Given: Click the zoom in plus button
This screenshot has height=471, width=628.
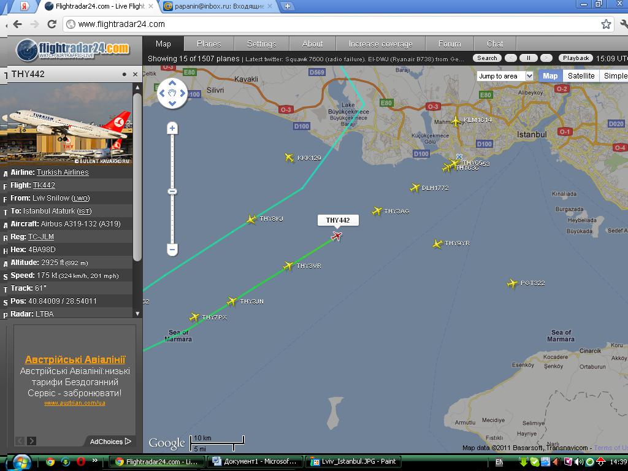Looking at the screenshot, I should click(172, 128).
